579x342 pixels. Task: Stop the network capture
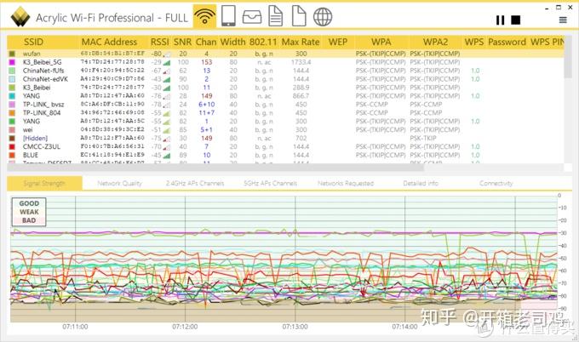[x=516, y=20]
